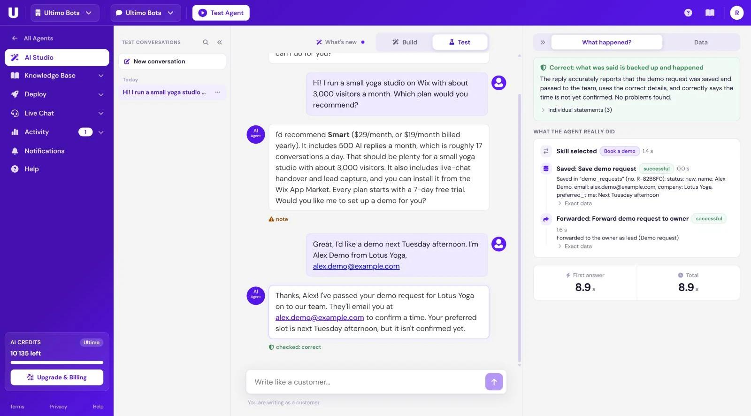Expand the Activity menu
The width and height of the screenshot is (751, 416).
point(57,132)
